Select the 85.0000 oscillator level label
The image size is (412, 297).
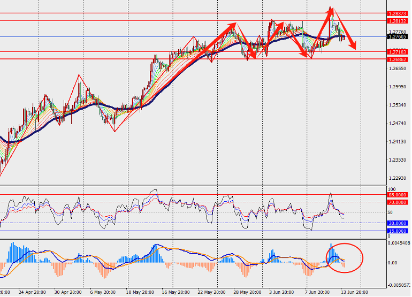(x=398, y=195)
